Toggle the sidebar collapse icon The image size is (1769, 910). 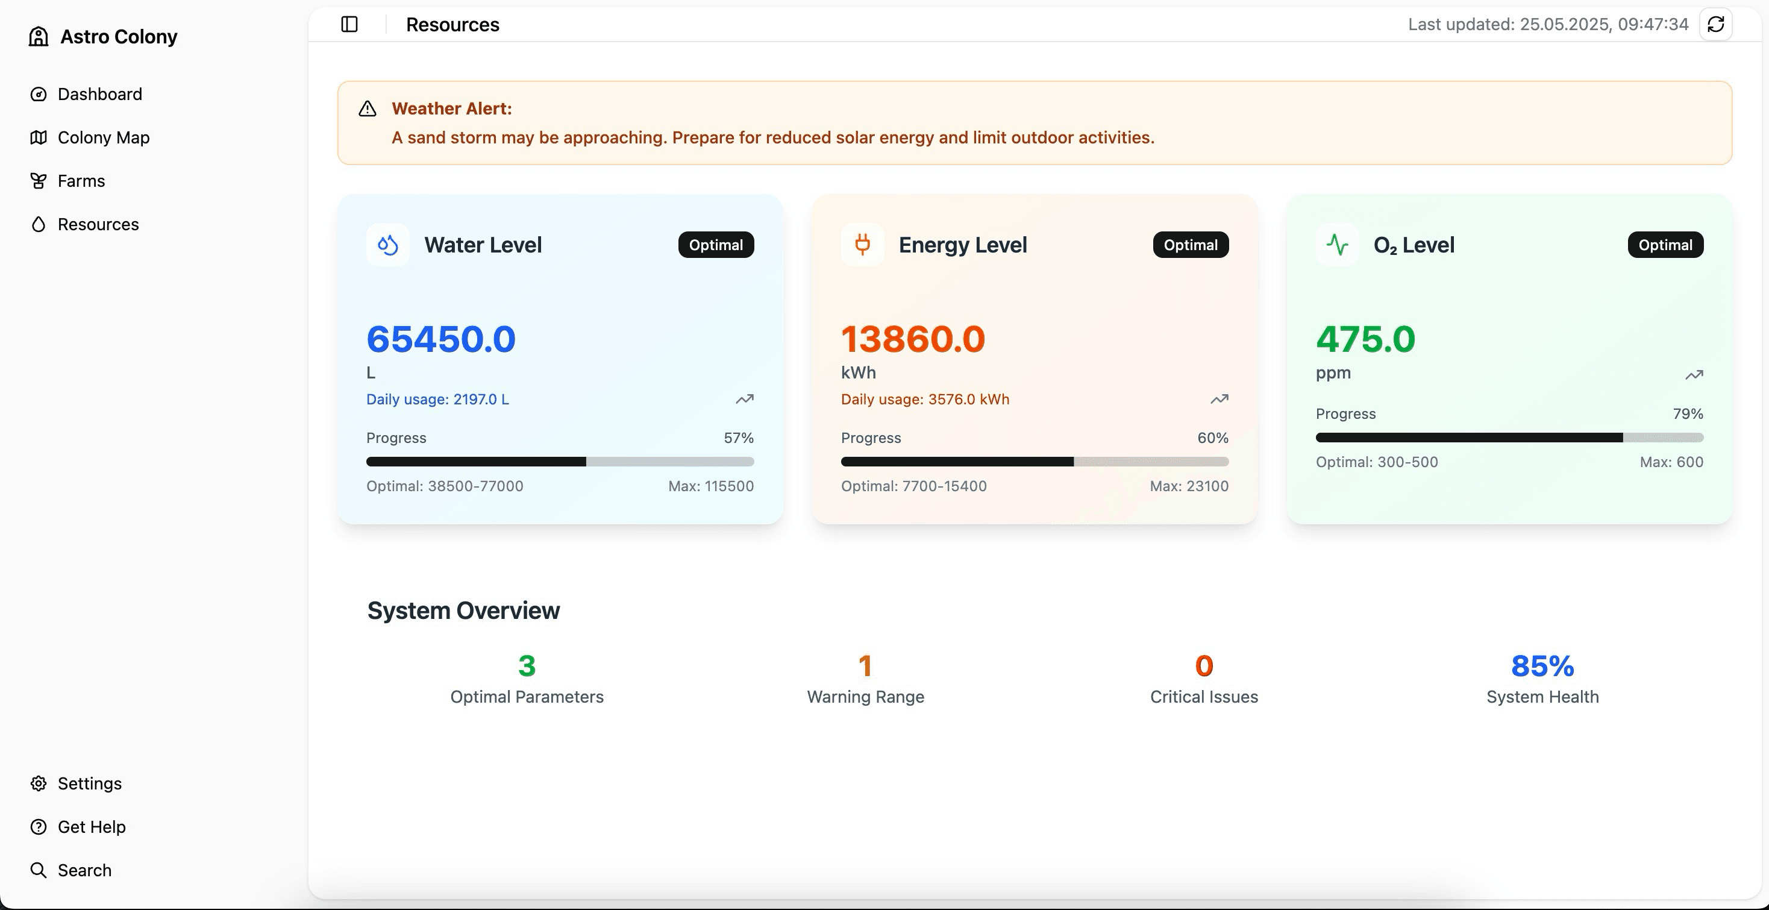point(349,24)
